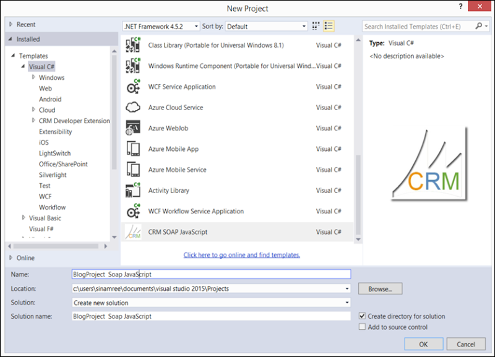This screenshot has width=495, height=357.
Task: Expand the Windows tree node arrow
Action: 33,77
